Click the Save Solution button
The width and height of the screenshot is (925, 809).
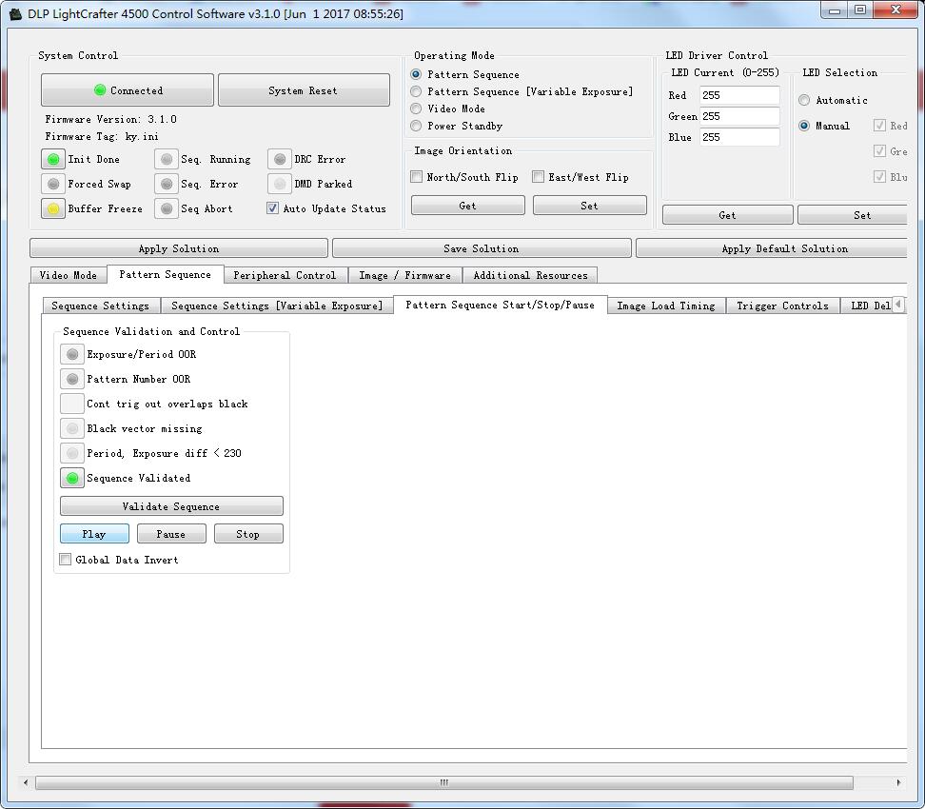[482, 248]
